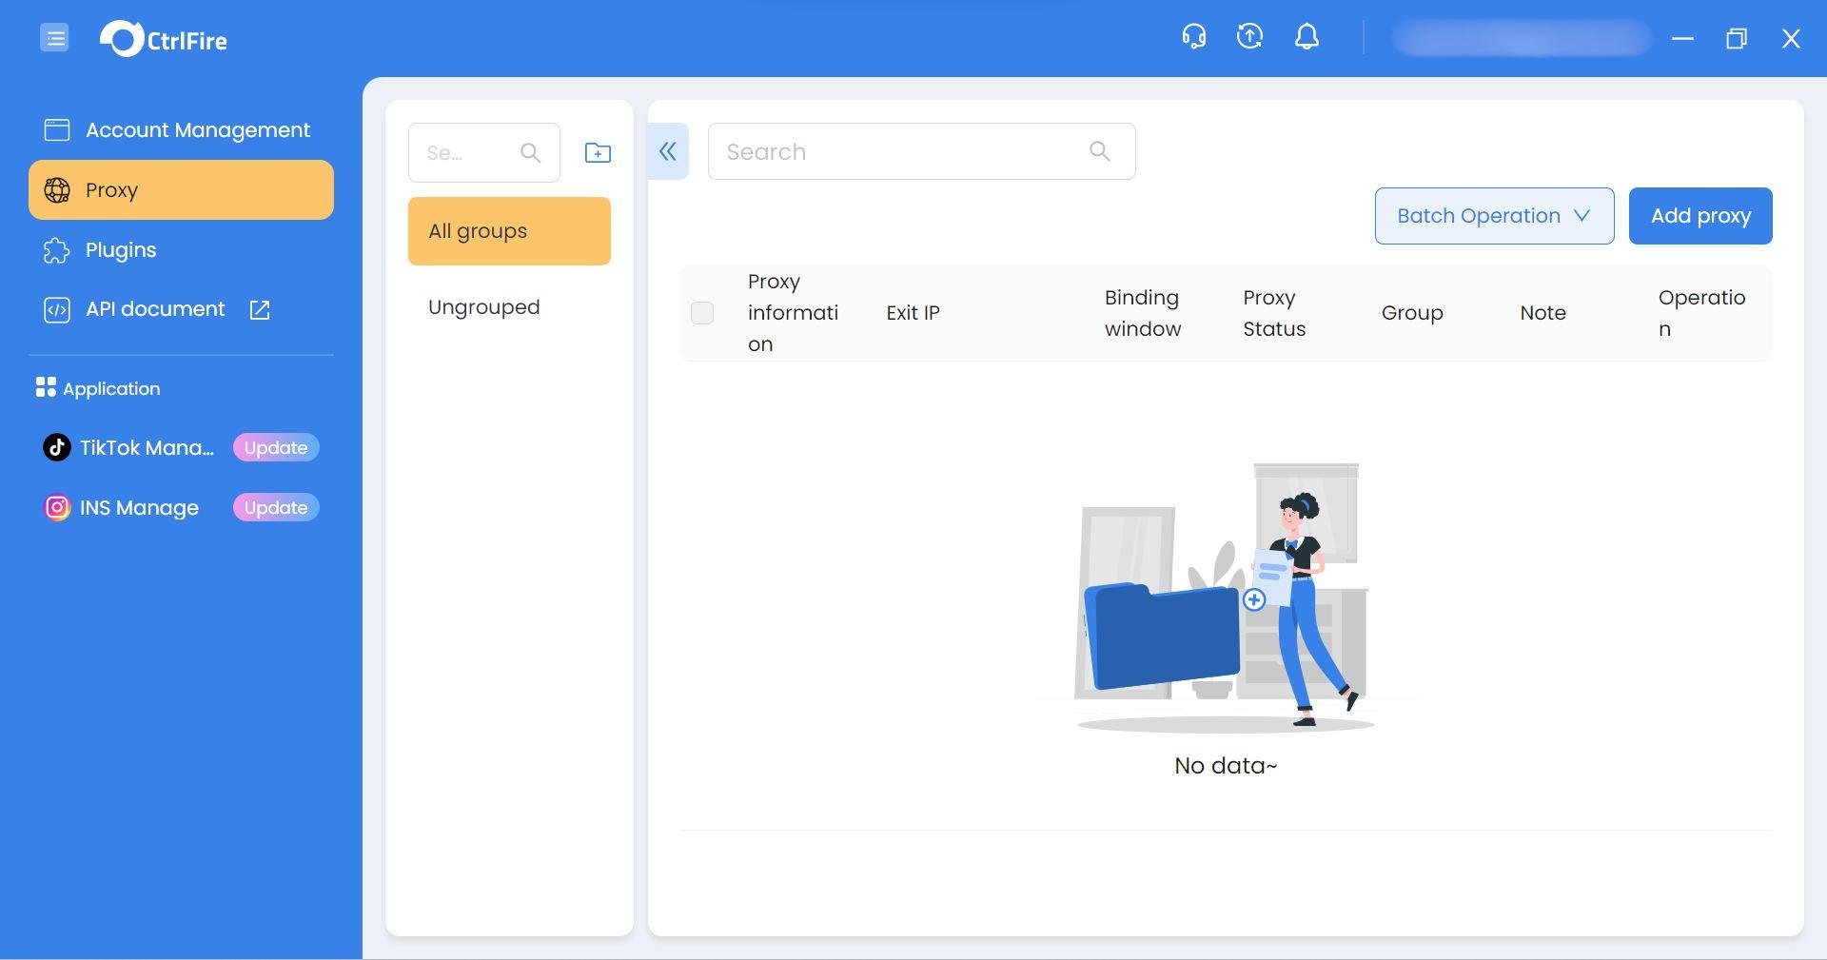Open Account Management section

[181, 130]
